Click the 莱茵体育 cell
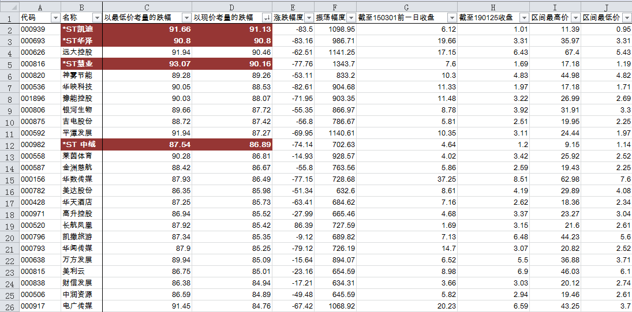The width and height of the screenshot is (632, 312). coord(82,156)
